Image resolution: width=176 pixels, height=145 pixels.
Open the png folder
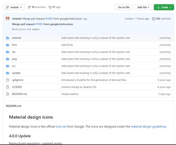click(14, 59)
